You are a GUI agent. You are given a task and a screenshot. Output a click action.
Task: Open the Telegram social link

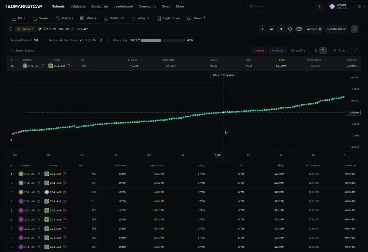(x=281, y=29)
